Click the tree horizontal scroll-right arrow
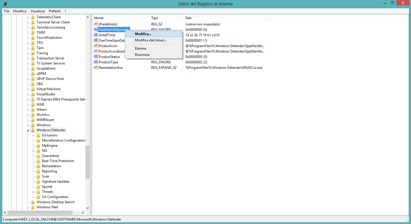Image resolution: width=411 pixels, height=224 pixels. click(x=83, y=213)
